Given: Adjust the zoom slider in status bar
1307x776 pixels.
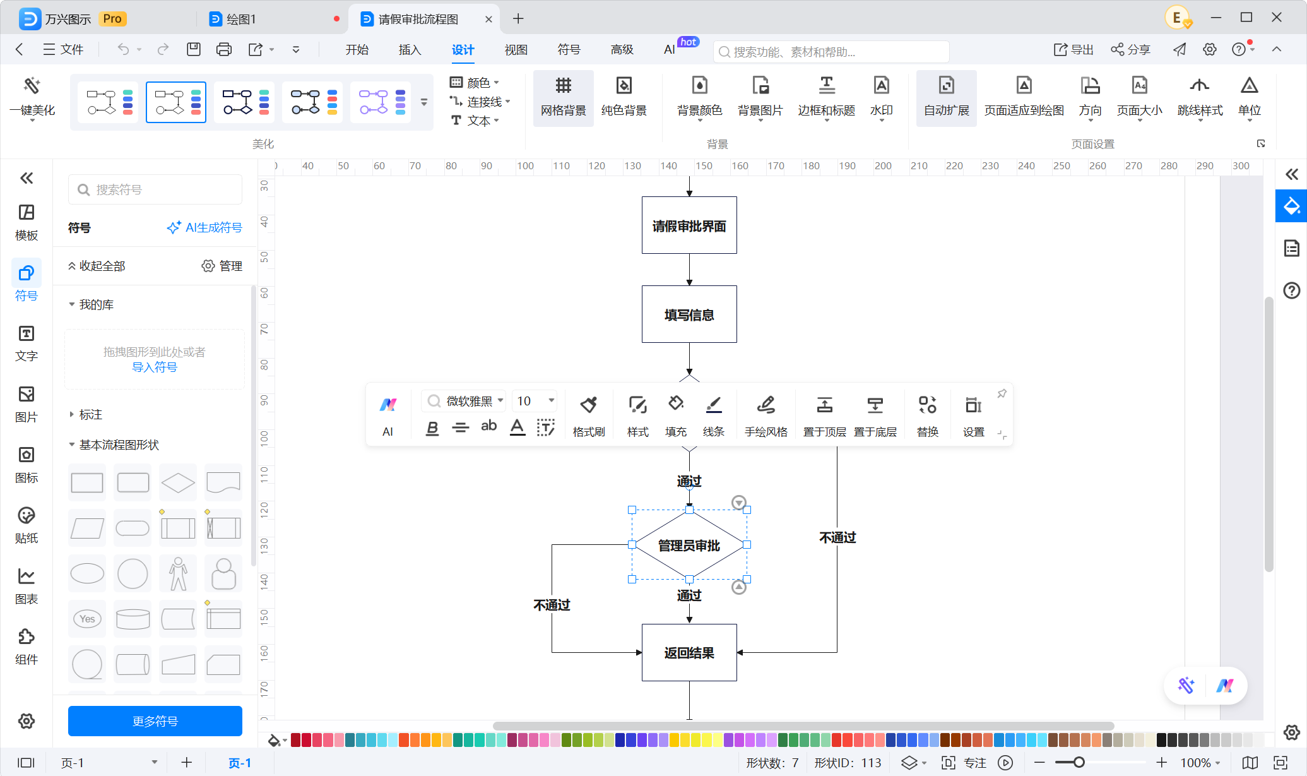Looking at the screenshot, I should click(x=1079, y=763).
